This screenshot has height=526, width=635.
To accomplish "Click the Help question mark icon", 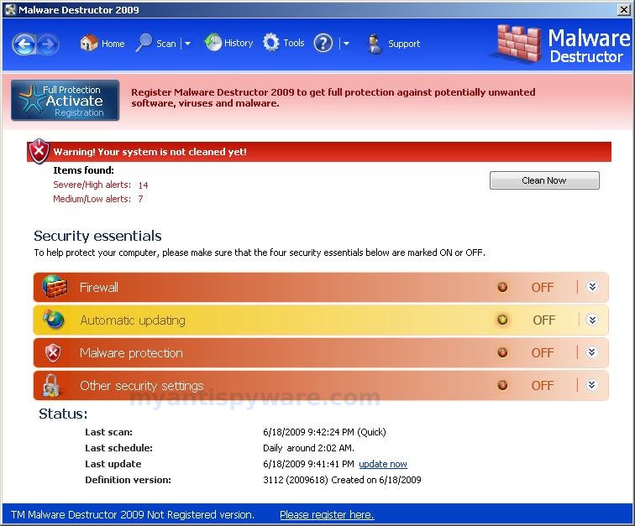I will point(323,43).
